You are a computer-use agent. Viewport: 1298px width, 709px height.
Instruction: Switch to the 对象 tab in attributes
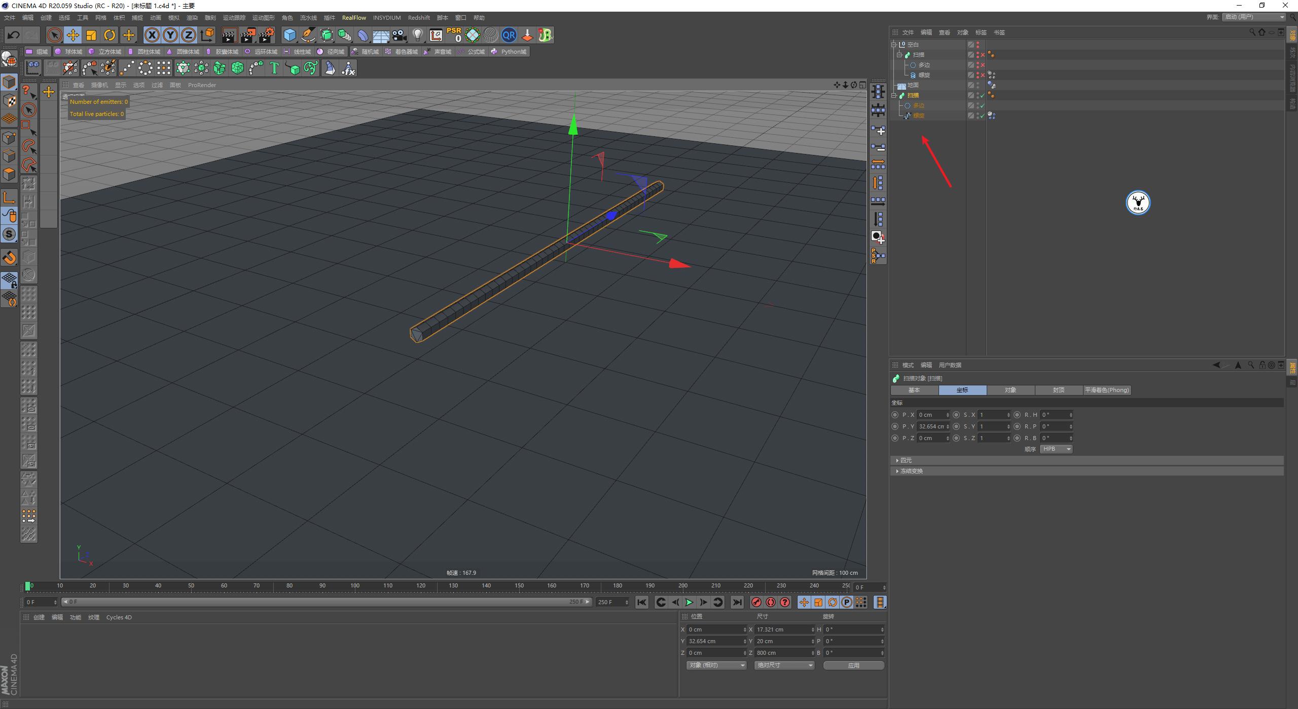[x=1011, y=390]
